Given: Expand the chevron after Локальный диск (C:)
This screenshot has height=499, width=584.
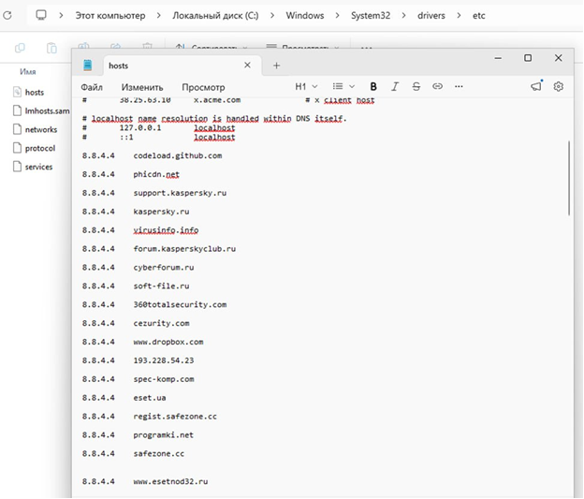Looking at the screenshot, I should (x=272, y=16).
